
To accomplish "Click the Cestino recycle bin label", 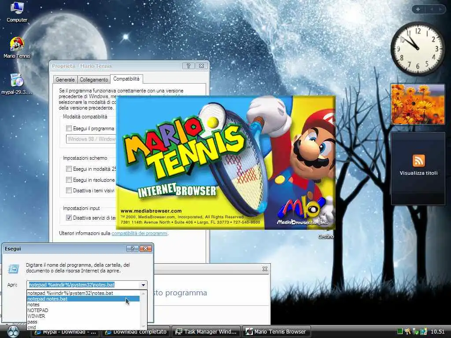I will (x=326, y=236).
